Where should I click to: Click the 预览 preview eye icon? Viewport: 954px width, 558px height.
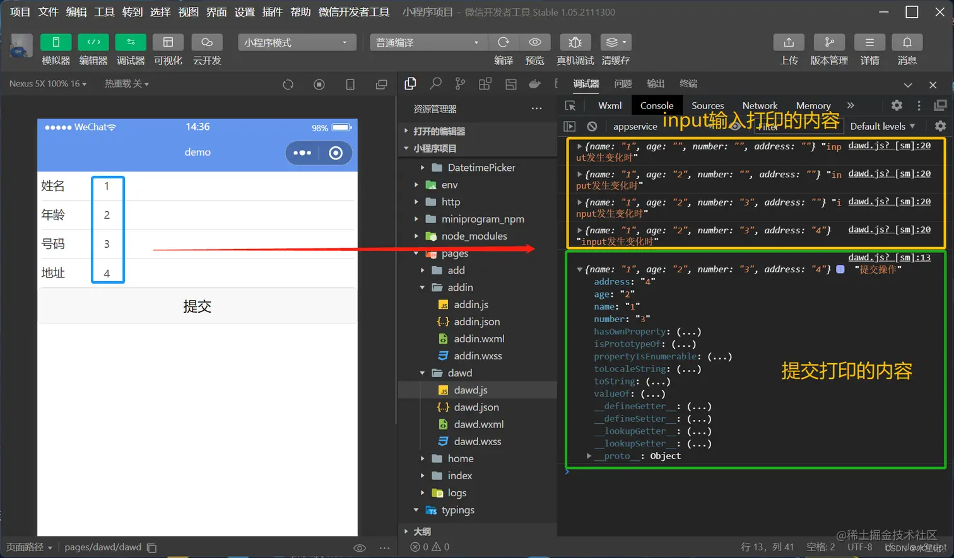tap(535, 42)
